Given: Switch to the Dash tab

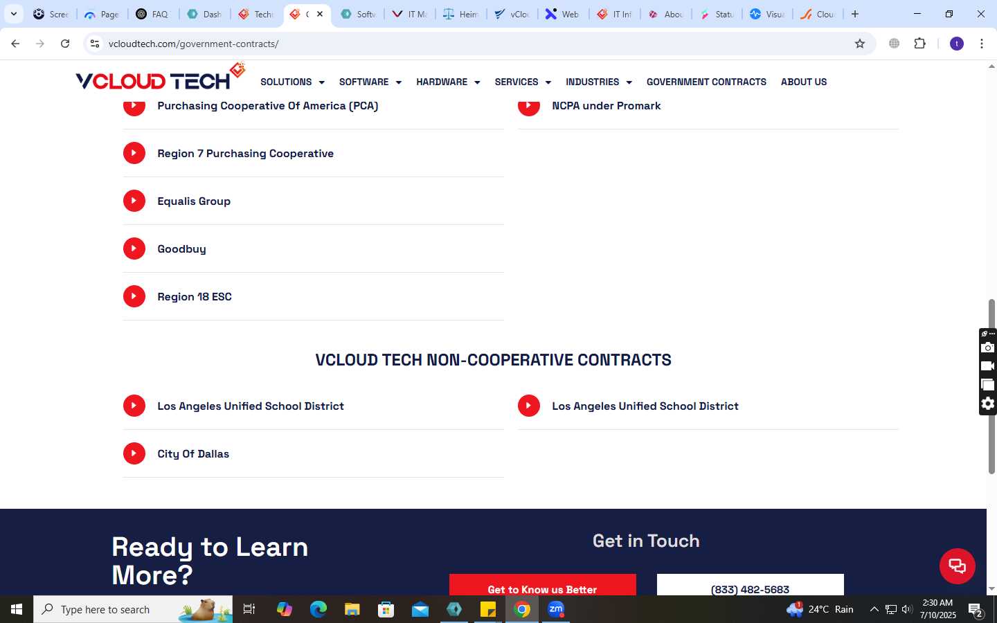Looking at the screenshot, I should pos(204,14).
